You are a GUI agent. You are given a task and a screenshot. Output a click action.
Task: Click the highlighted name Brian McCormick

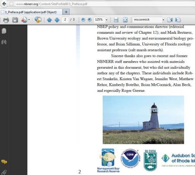point(156,84)
